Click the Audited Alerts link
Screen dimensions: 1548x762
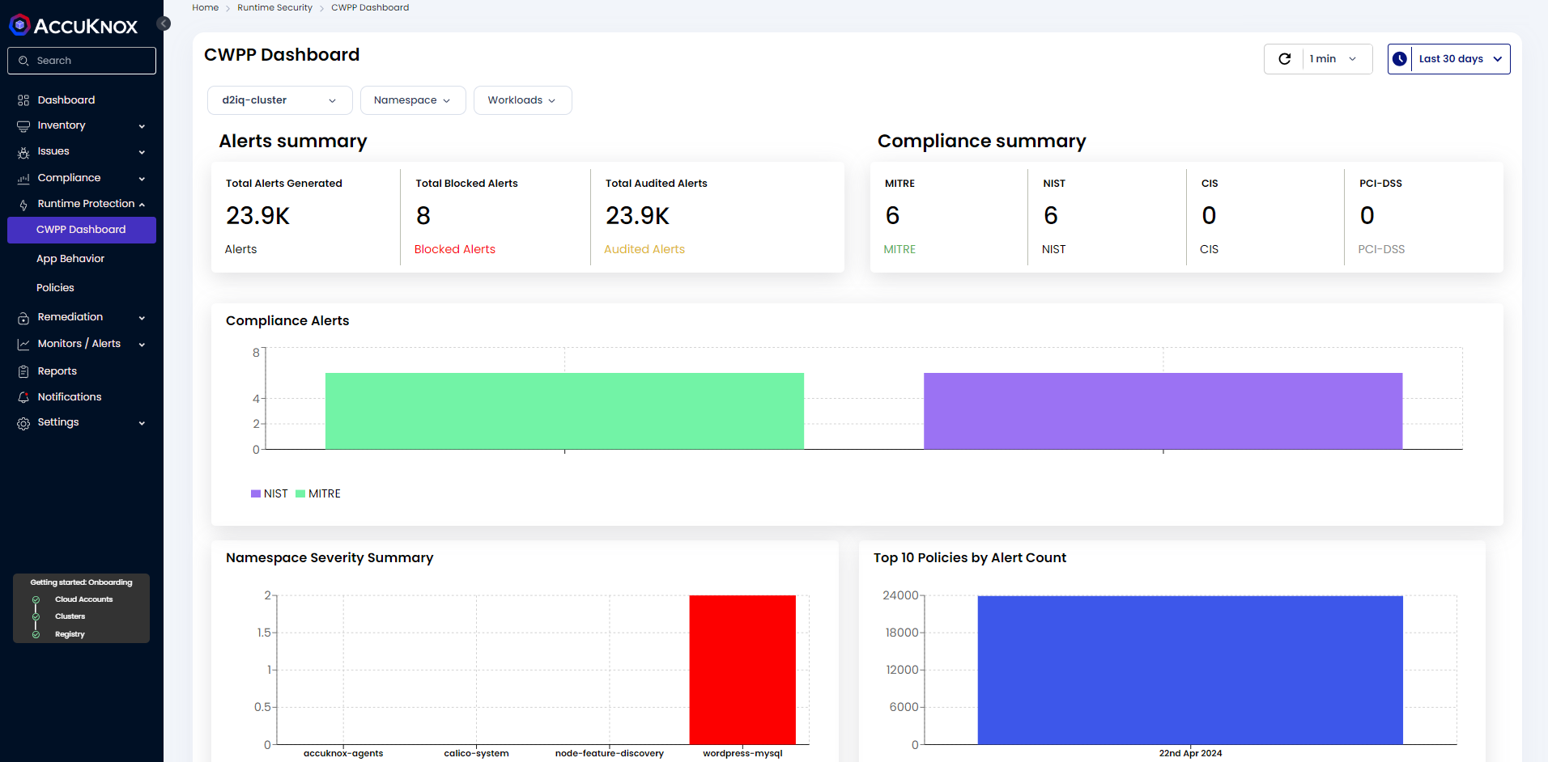(x=644, y=249)
